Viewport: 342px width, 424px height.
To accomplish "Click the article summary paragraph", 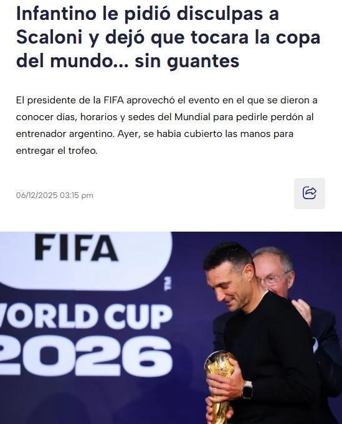I will tap(167, 126).
